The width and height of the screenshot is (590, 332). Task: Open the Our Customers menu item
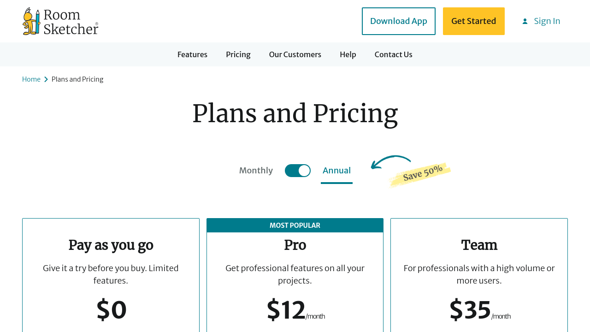coord(295,54)
